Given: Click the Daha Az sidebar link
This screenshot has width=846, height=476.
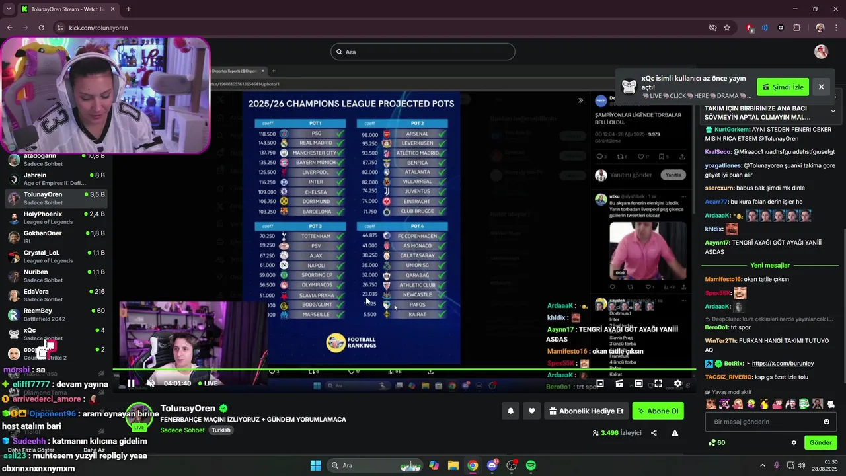Looking at the screenshot, I should (95, 450).
